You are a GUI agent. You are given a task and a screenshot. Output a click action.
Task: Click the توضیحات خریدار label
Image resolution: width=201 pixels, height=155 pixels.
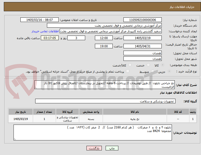pos(185,133)
